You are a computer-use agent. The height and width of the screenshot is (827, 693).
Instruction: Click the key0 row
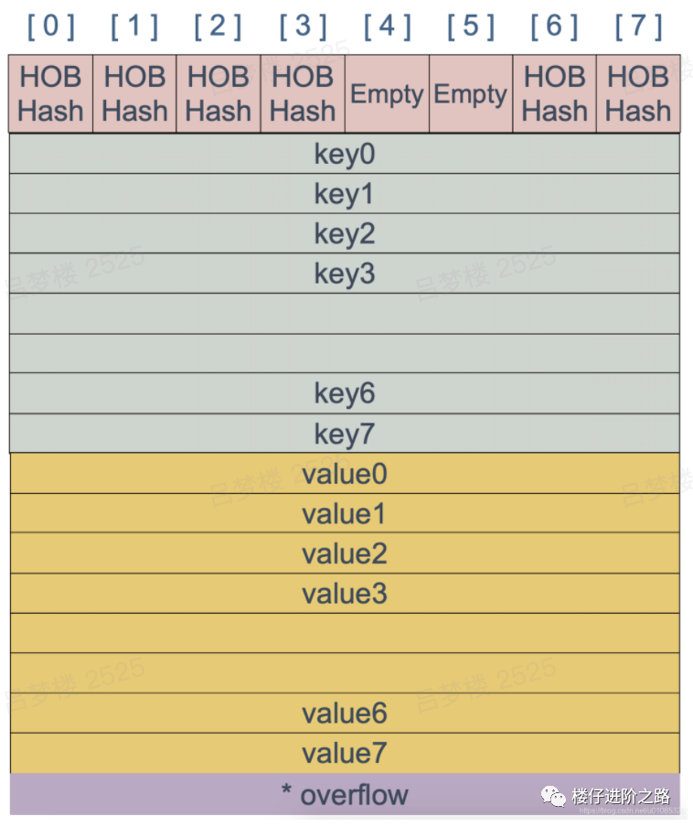[x=344, y=154]
